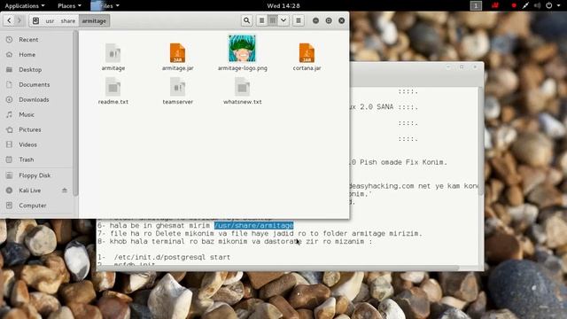567x319 pixels.
Task: Open the clock Wed 14:28 calendar
Action: coord(283,6)
